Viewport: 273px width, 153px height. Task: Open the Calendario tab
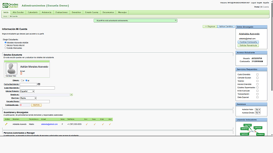coord(33,12)
